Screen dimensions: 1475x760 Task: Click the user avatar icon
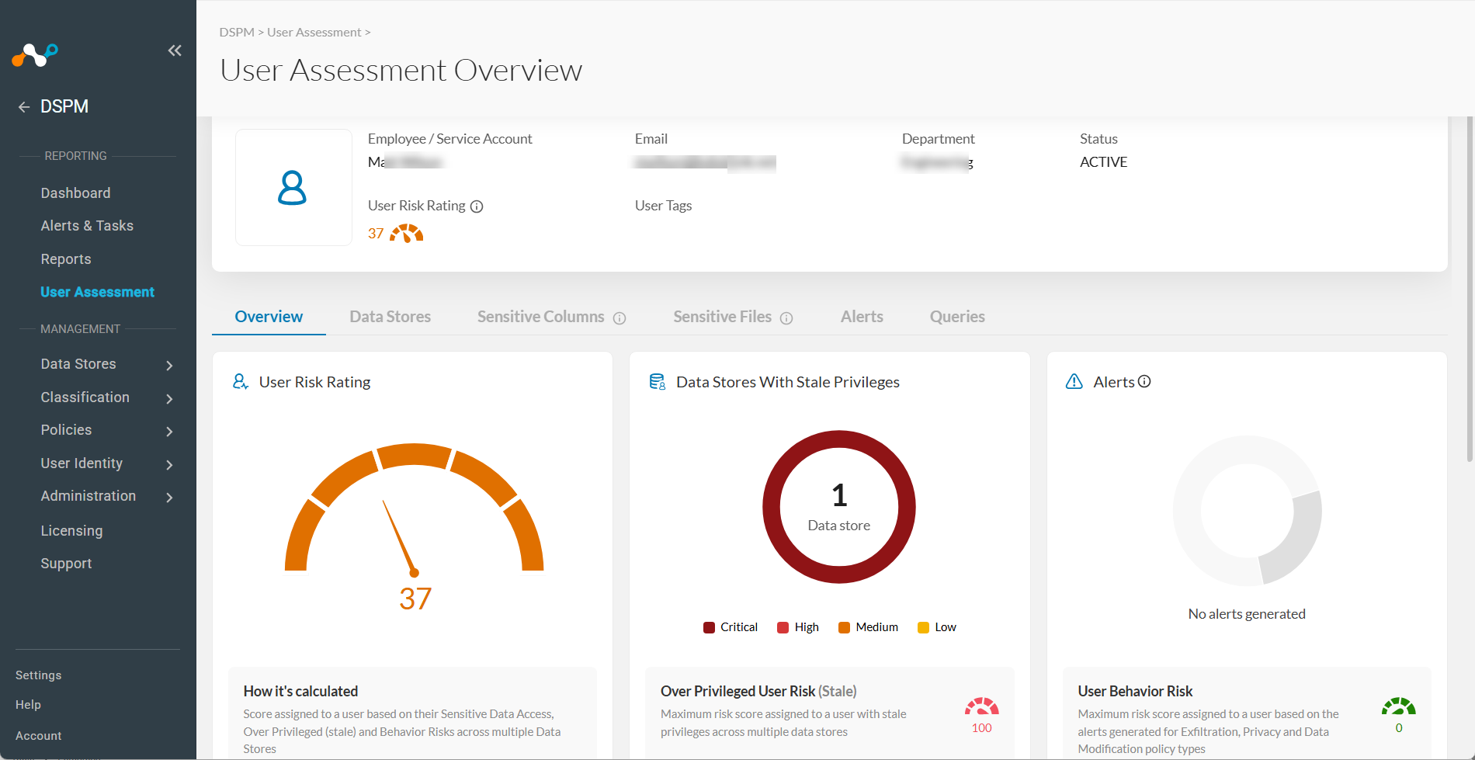(293, 188)
